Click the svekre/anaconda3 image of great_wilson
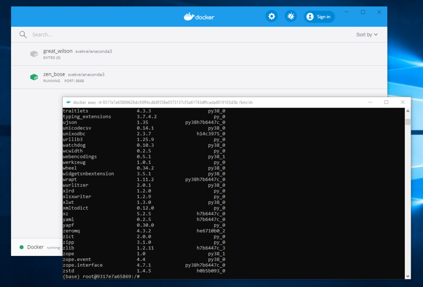 tap(94, 51)
